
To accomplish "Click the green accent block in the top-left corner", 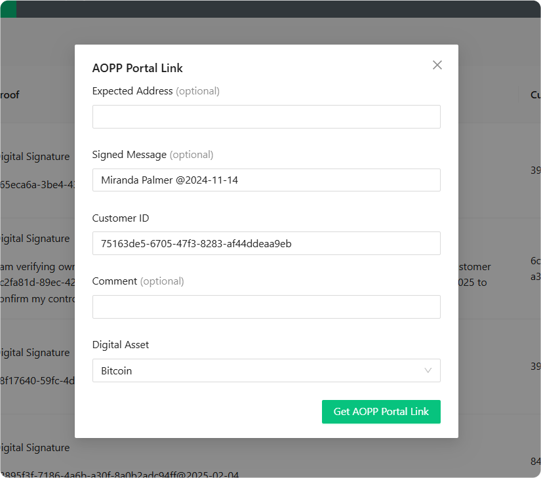I will [6, 7].
